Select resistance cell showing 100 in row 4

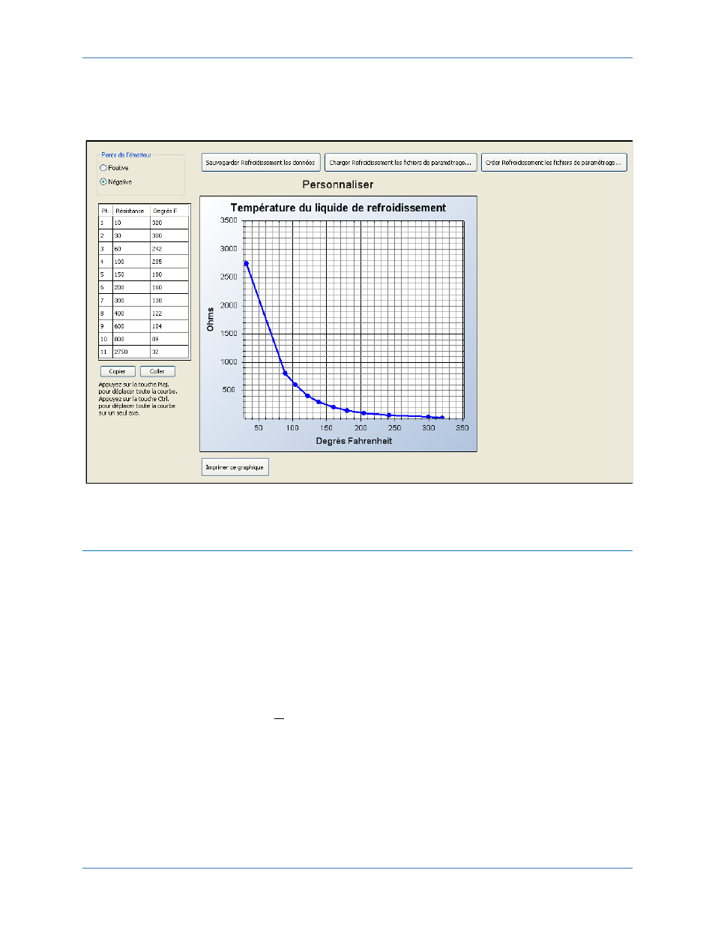tap(131, 262)
